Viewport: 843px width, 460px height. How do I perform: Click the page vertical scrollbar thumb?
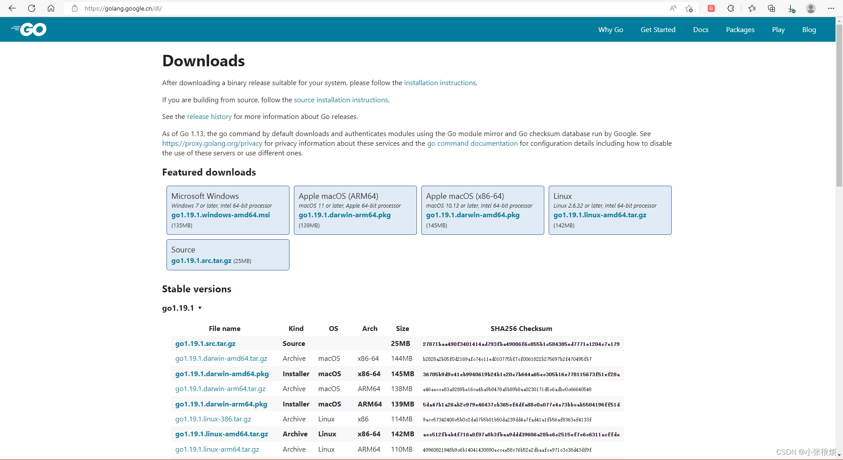(x=839, y=105)
